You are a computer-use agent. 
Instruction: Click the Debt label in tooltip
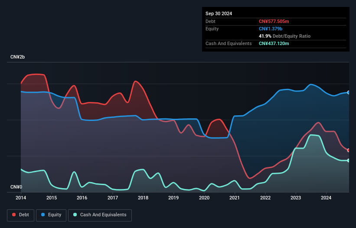[210, 21]
